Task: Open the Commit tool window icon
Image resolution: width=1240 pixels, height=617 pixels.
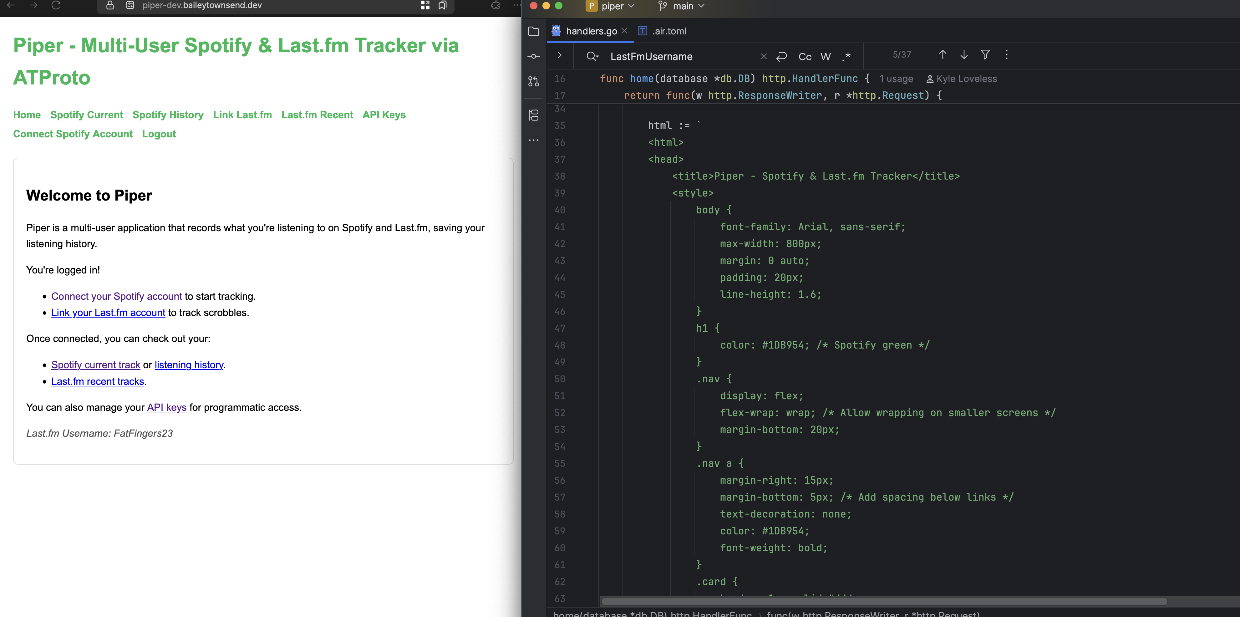Action: [x=533, y=56]
